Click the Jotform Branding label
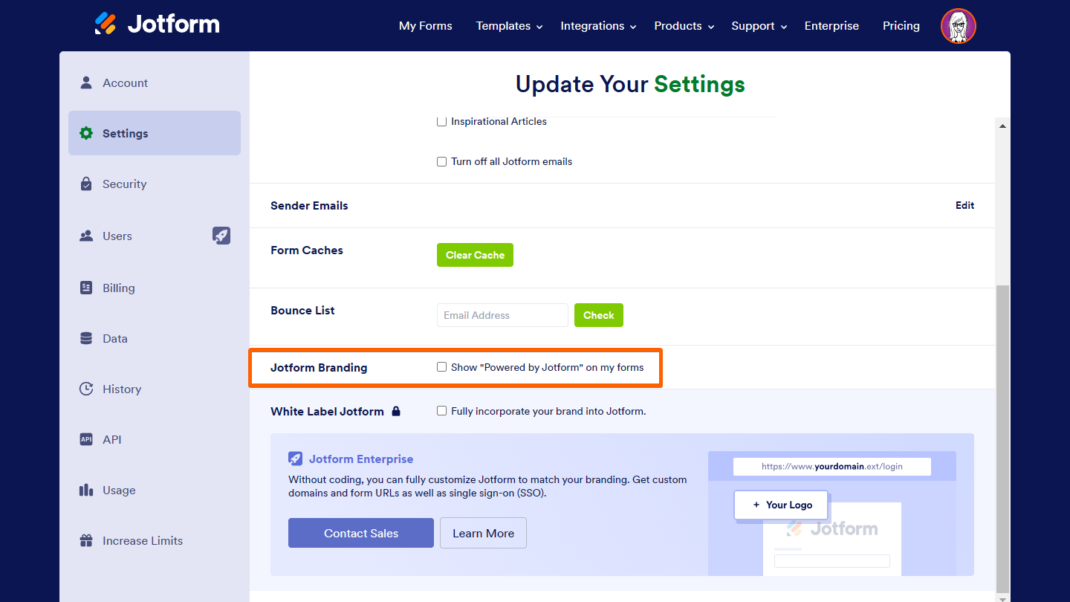The height and width of the screenshot is (602, 1070). click(319, 367)
